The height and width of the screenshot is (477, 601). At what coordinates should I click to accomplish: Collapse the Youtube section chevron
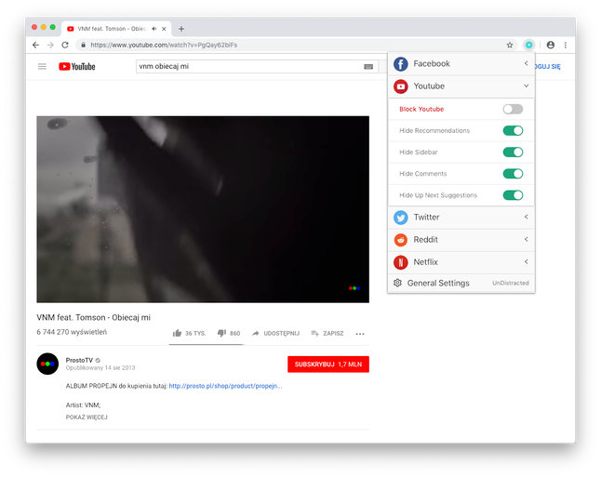coord(527,86)
